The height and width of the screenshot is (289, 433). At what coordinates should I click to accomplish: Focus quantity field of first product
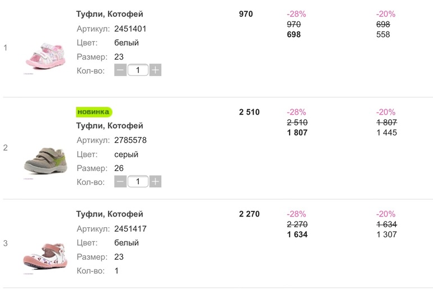click(138, 70)
